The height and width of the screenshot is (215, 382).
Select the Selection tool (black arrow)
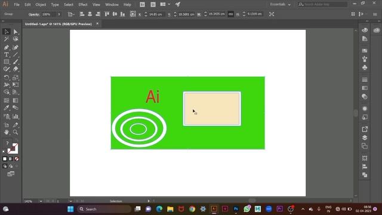(7, 32)
